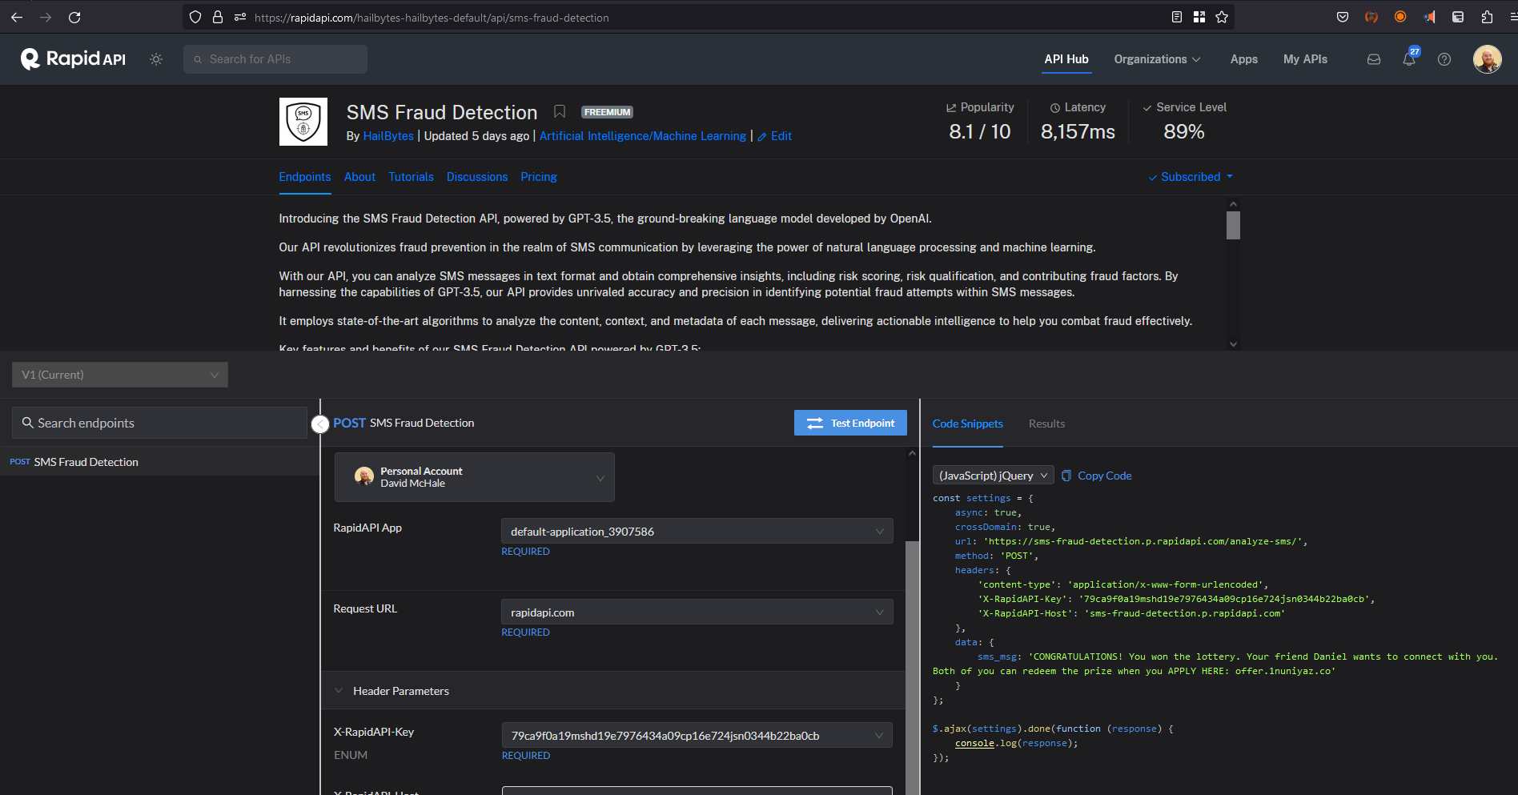The height and width of the screenshot is (795, 1518).
Task: Click description scrollbar down arrow
Action: click(1233, 344)
